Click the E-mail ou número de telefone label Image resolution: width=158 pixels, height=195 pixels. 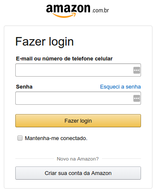(64, 59)
